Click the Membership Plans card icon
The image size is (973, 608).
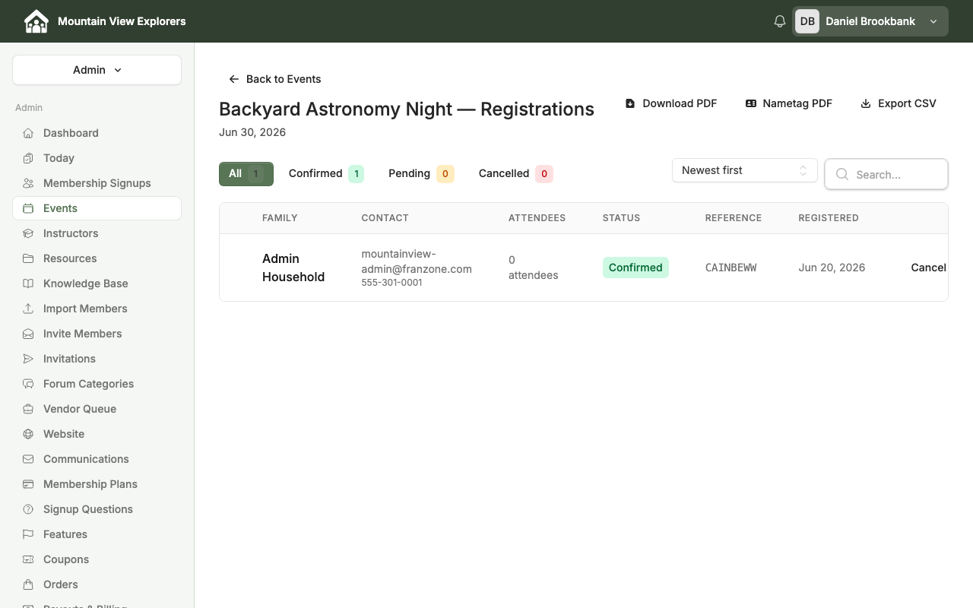tap(28, 484)
